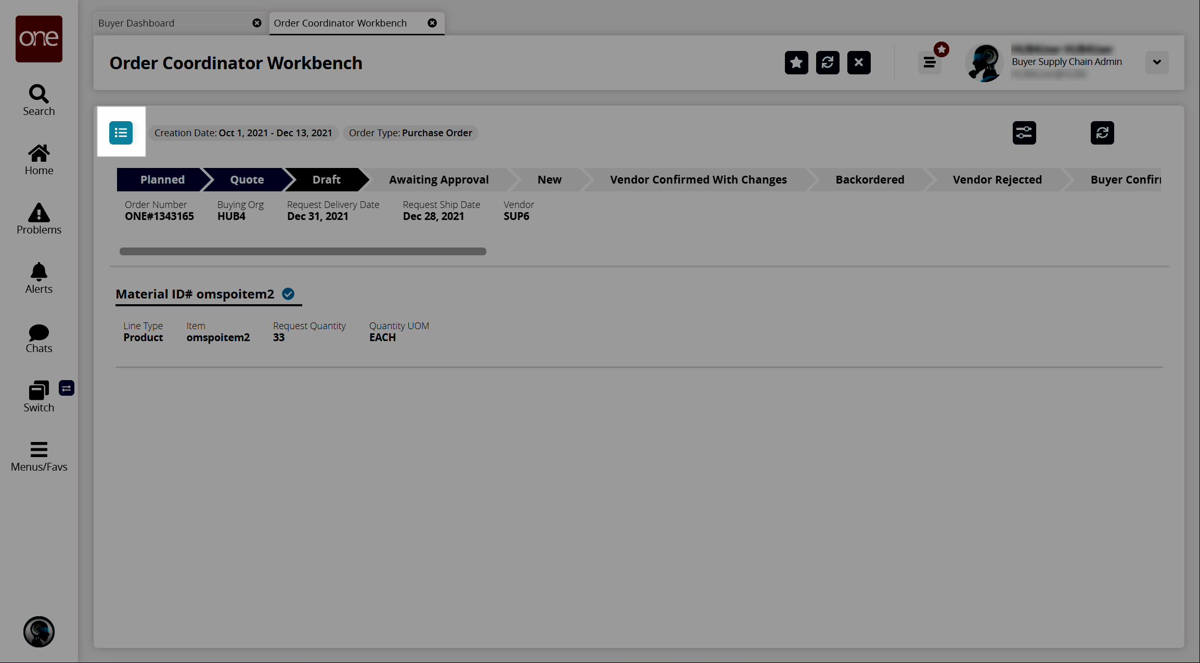Switch to the Buyer Dashboard tab
This screenshot has width=1200, height=663.
pos(136,23)
